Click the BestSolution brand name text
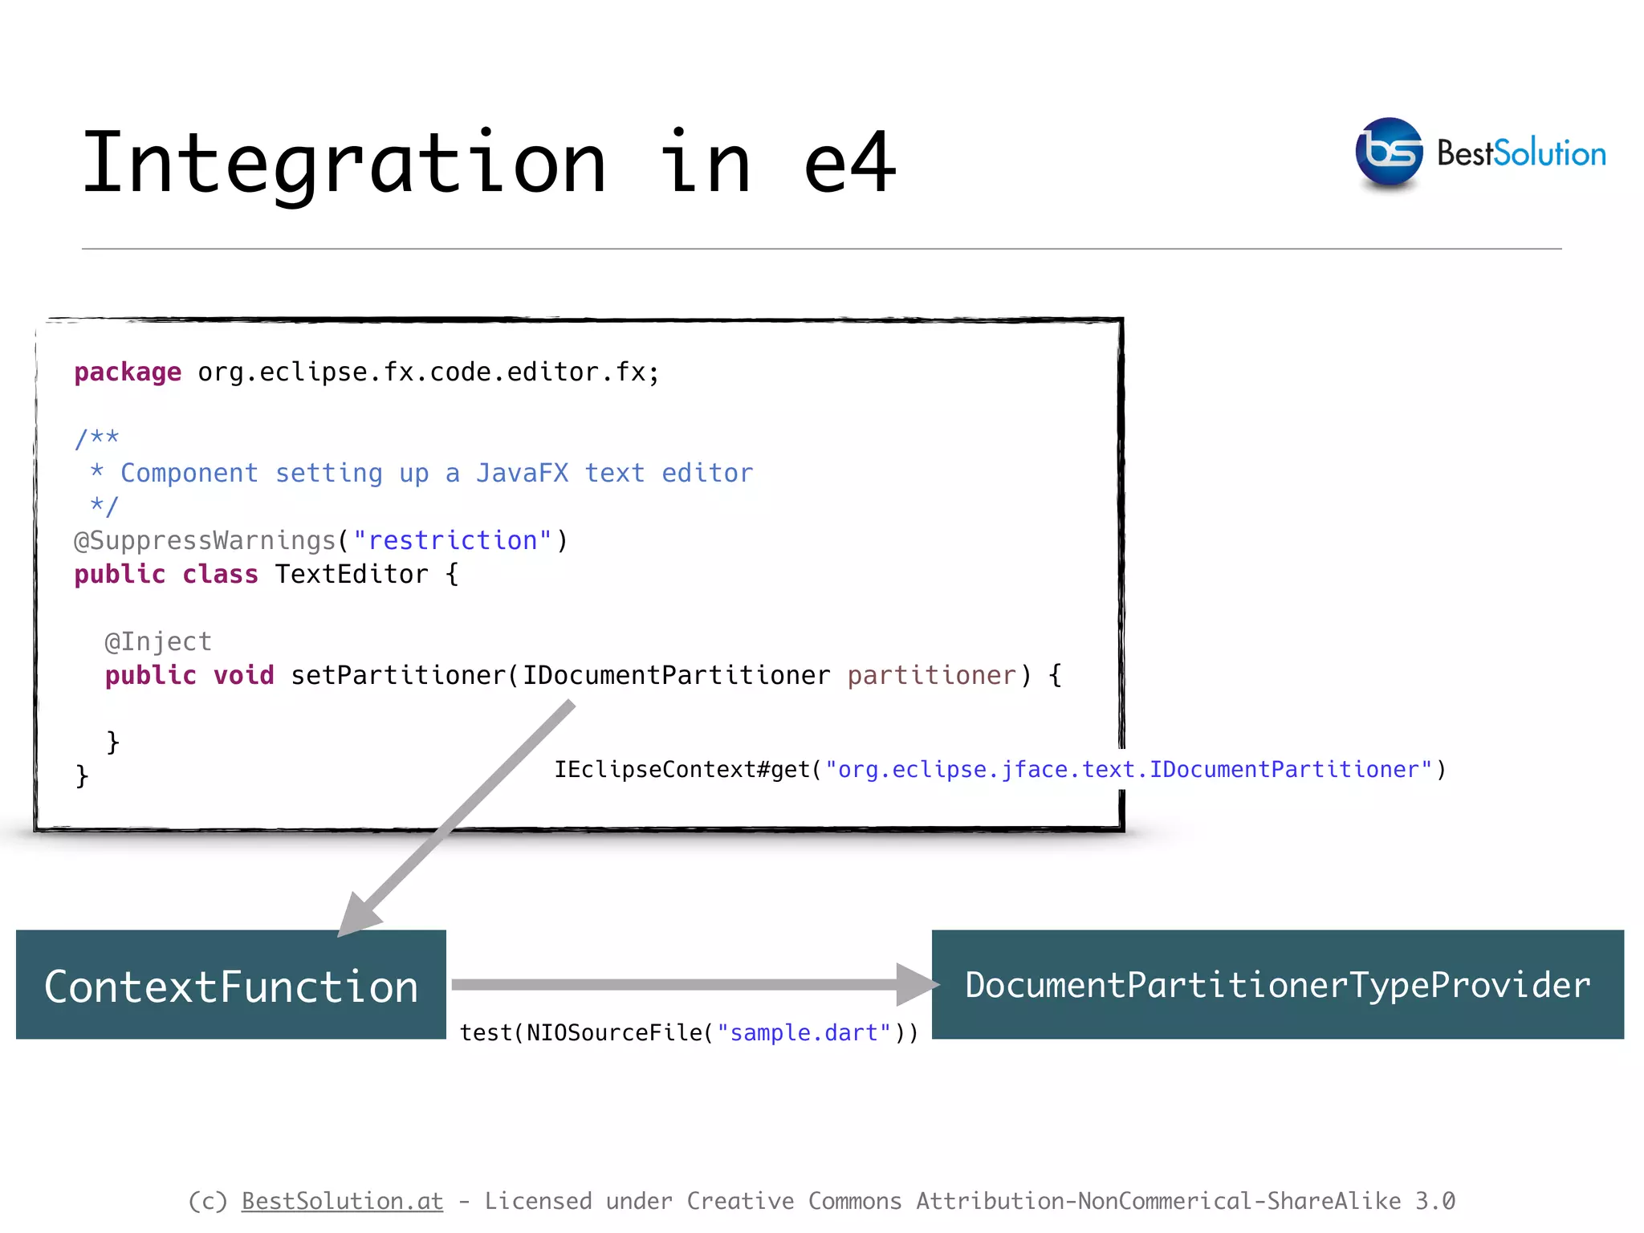 1521,153
